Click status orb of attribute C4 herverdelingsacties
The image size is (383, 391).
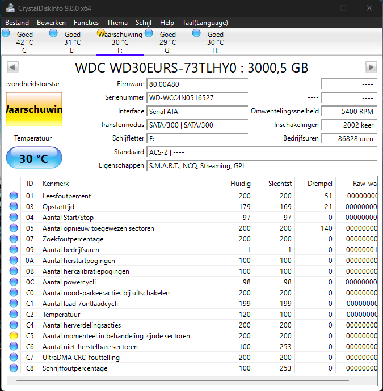point(14,325)
